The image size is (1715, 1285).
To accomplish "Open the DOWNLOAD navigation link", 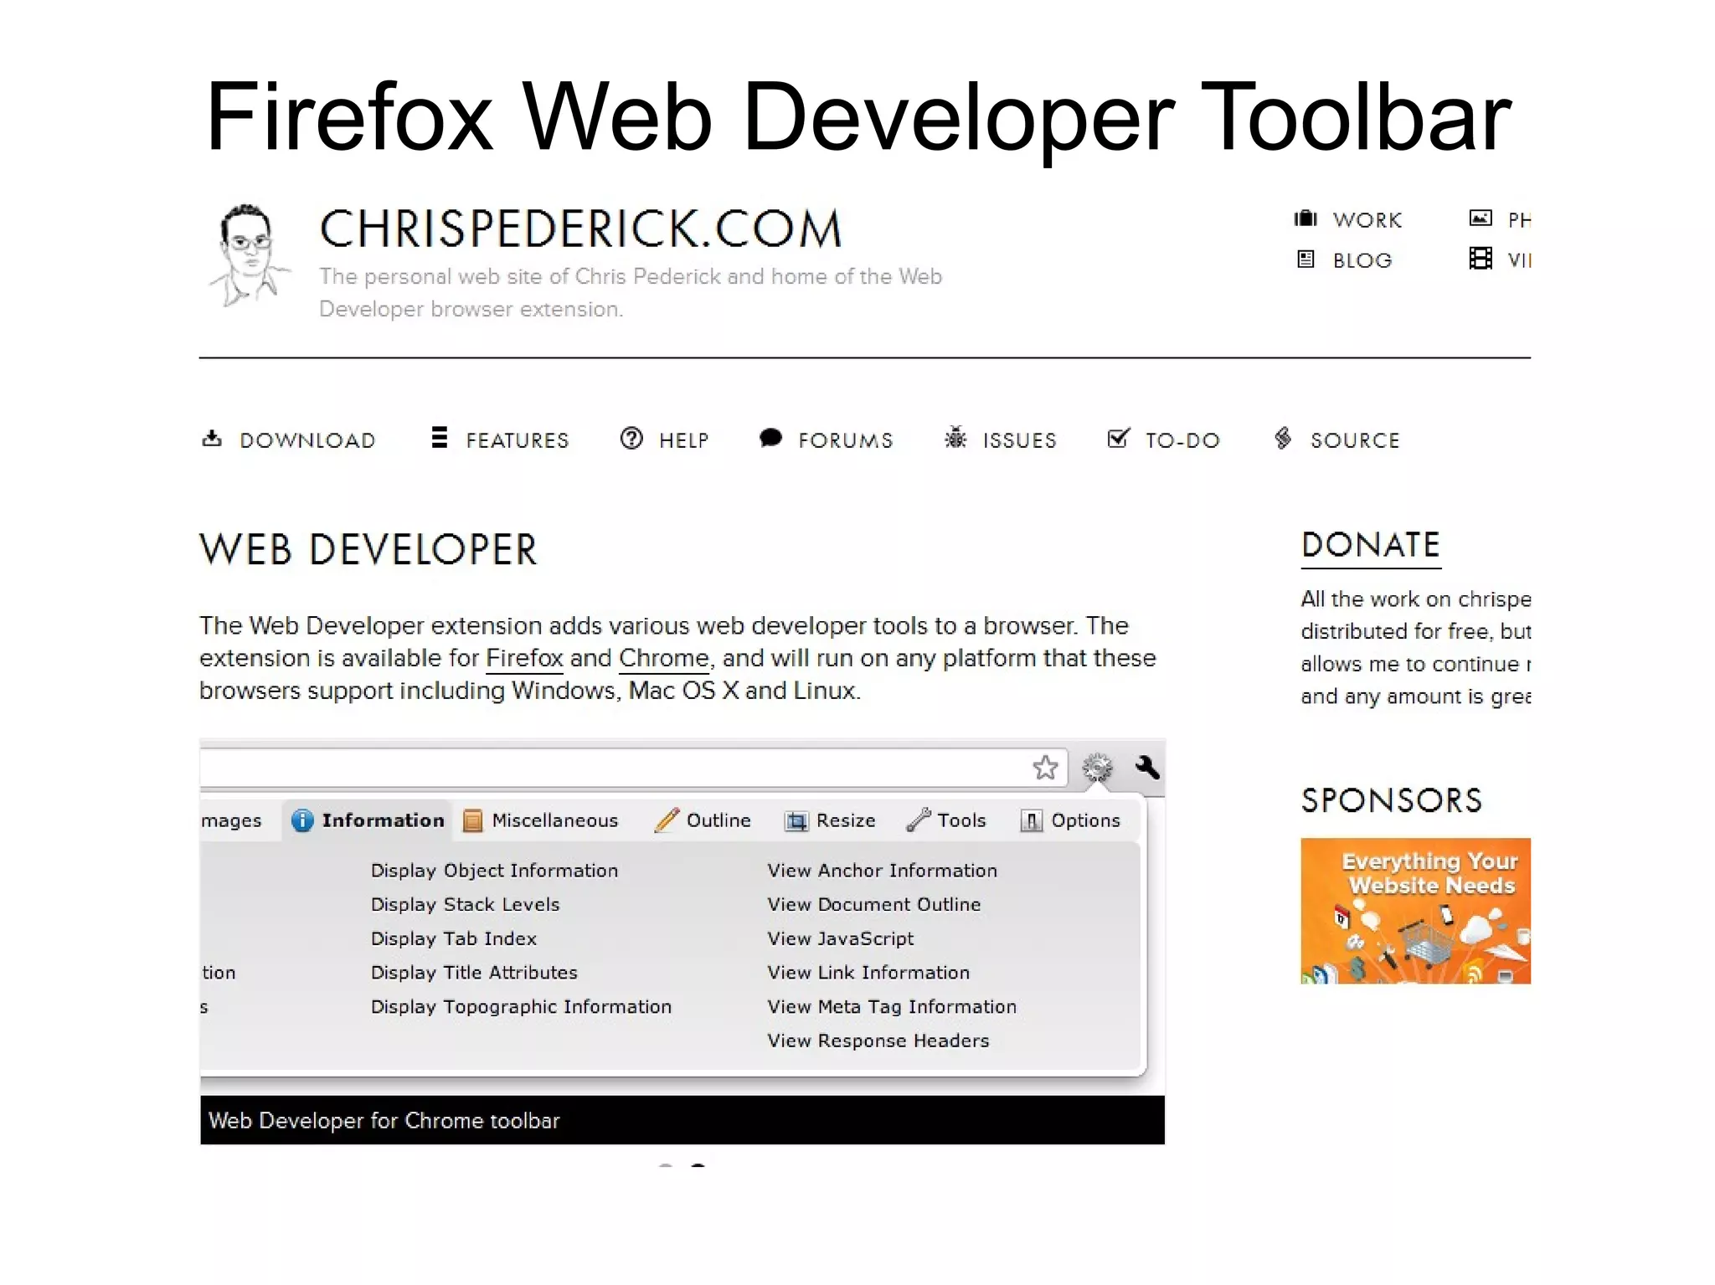I will [x=307, y=440].
